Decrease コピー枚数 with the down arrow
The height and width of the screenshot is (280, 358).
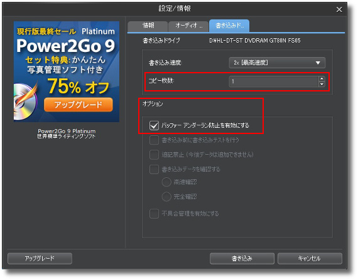[x=322, y=84]
